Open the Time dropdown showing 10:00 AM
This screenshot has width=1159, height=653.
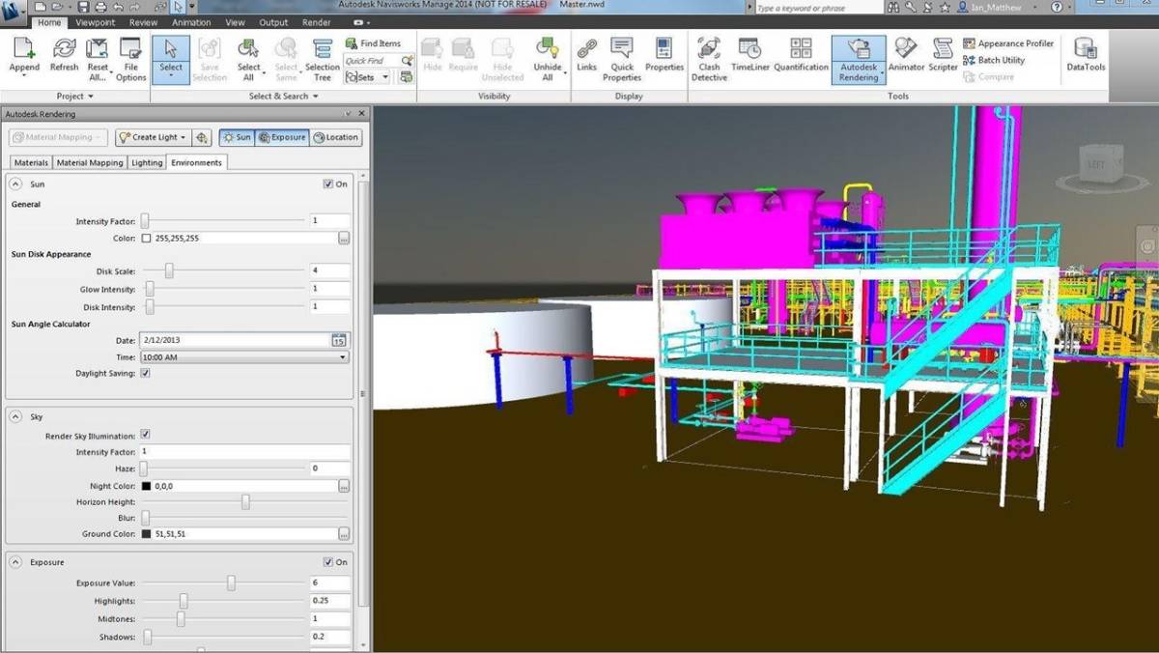click(244, 357)
